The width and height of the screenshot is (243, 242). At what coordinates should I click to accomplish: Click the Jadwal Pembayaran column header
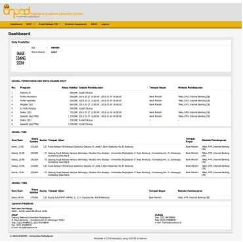[91, 88]
